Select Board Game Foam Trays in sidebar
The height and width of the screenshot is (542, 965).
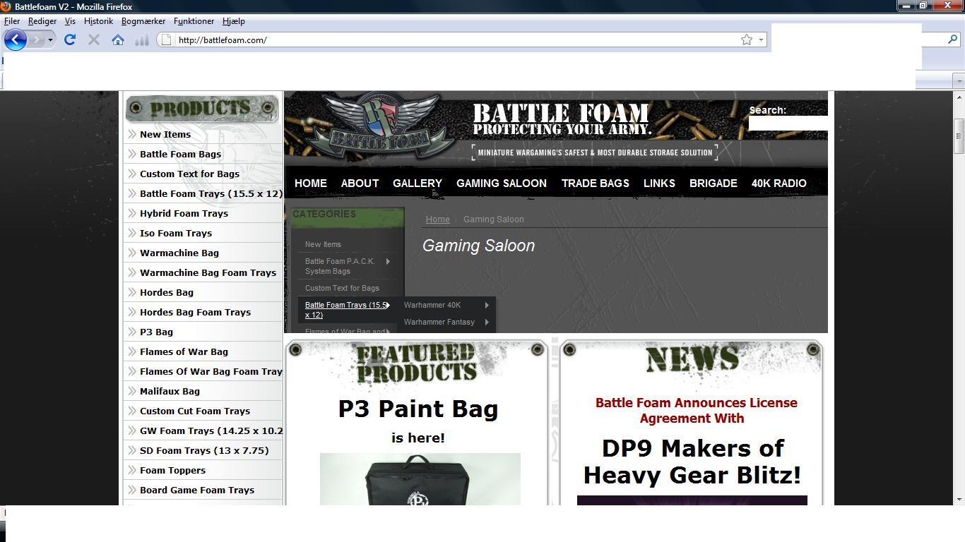click(x=197, y=490)
